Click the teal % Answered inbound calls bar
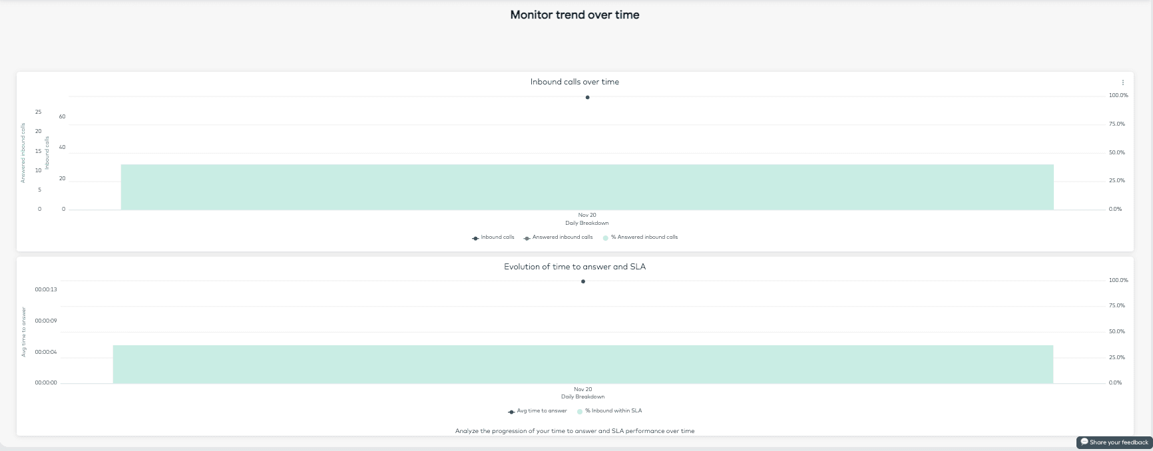The image size is (1153, 451). point(587,187)
